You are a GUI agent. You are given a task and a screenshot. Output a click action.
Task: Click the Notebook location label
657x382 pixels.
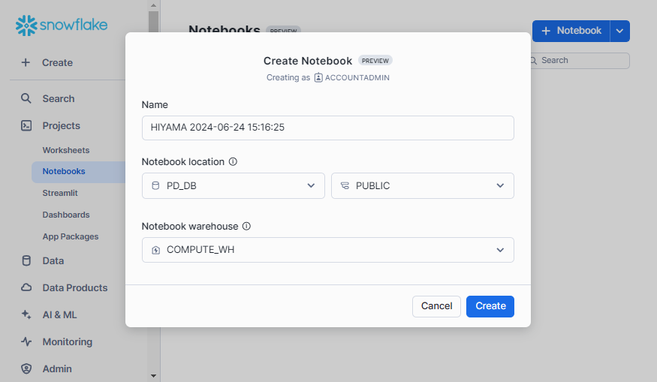[x=183, y=161]
